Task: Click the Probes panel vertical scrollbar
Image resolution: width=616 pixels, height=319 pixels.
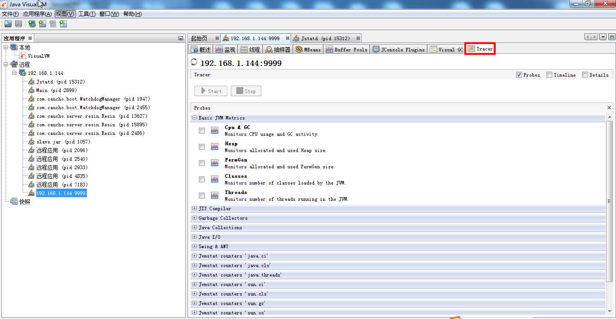Action: point(609,202)
